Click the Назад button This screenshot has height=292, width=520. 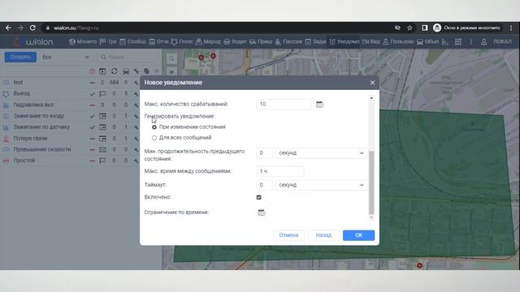pos(323,235)
